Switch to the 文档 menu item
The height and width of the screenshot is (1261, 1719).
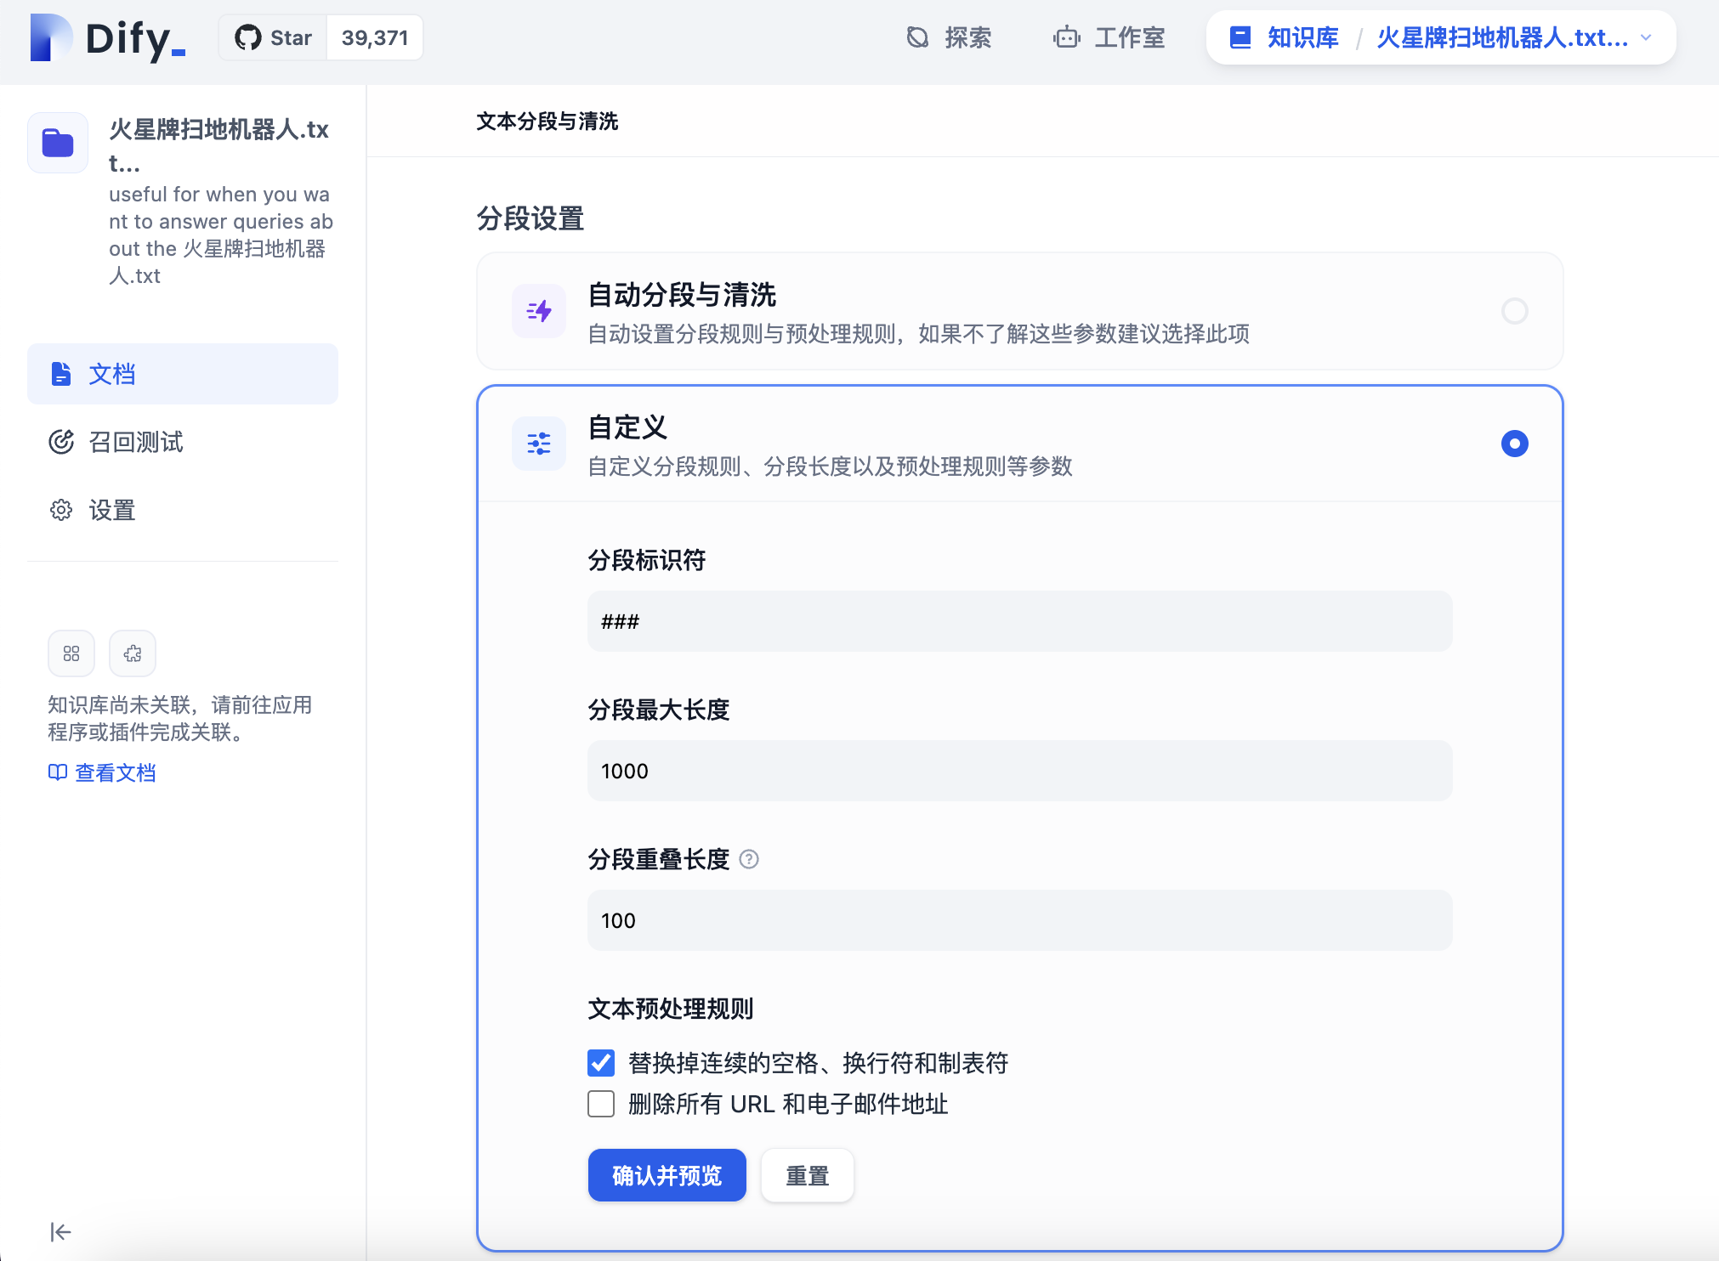click(x=111, y=374)
